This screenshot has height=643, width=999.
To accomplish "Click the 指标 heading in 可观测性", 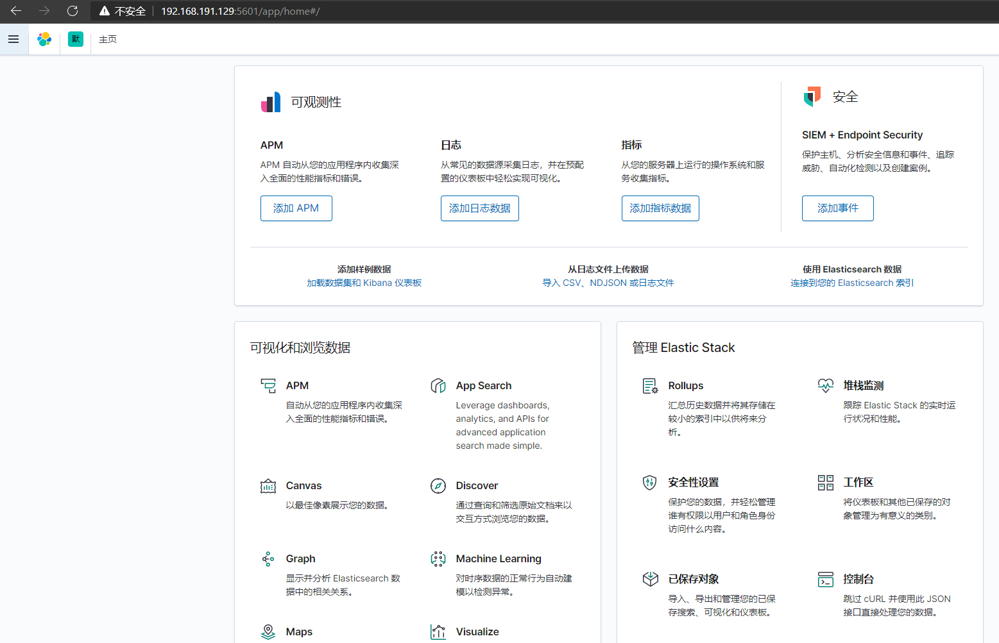I will click(631, 146).
